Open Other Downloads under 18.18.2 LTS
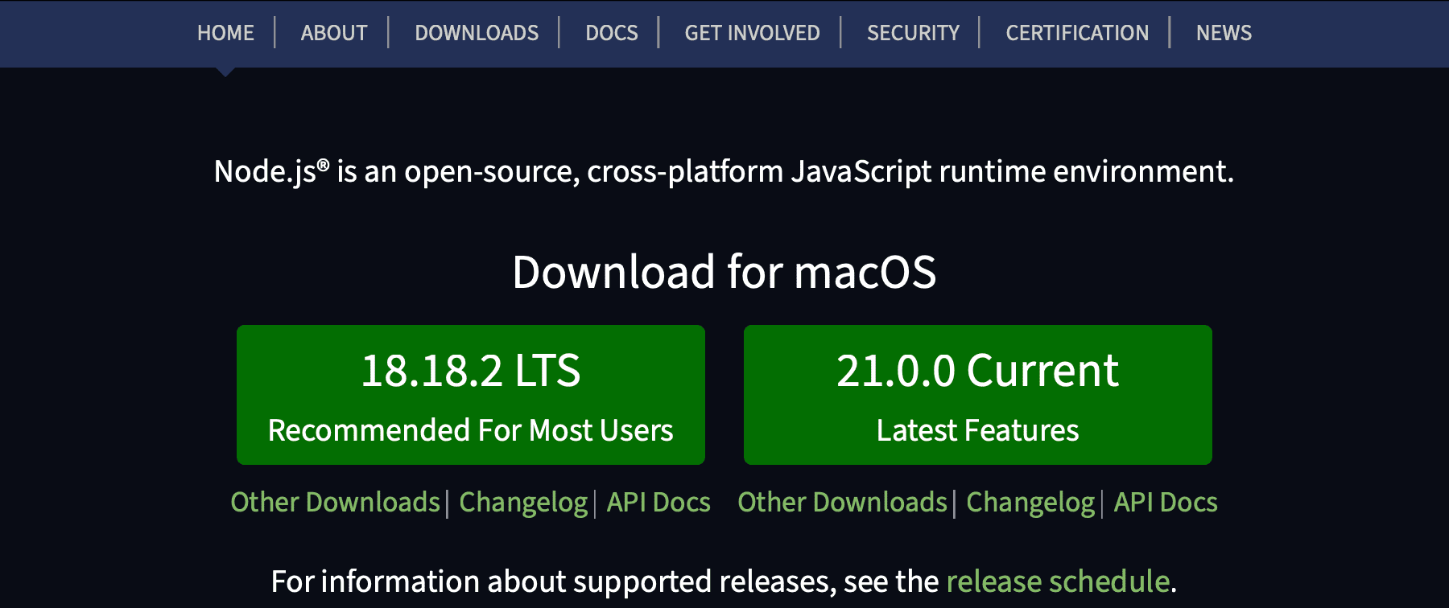 pyautogui.click(x=335, y=502)
